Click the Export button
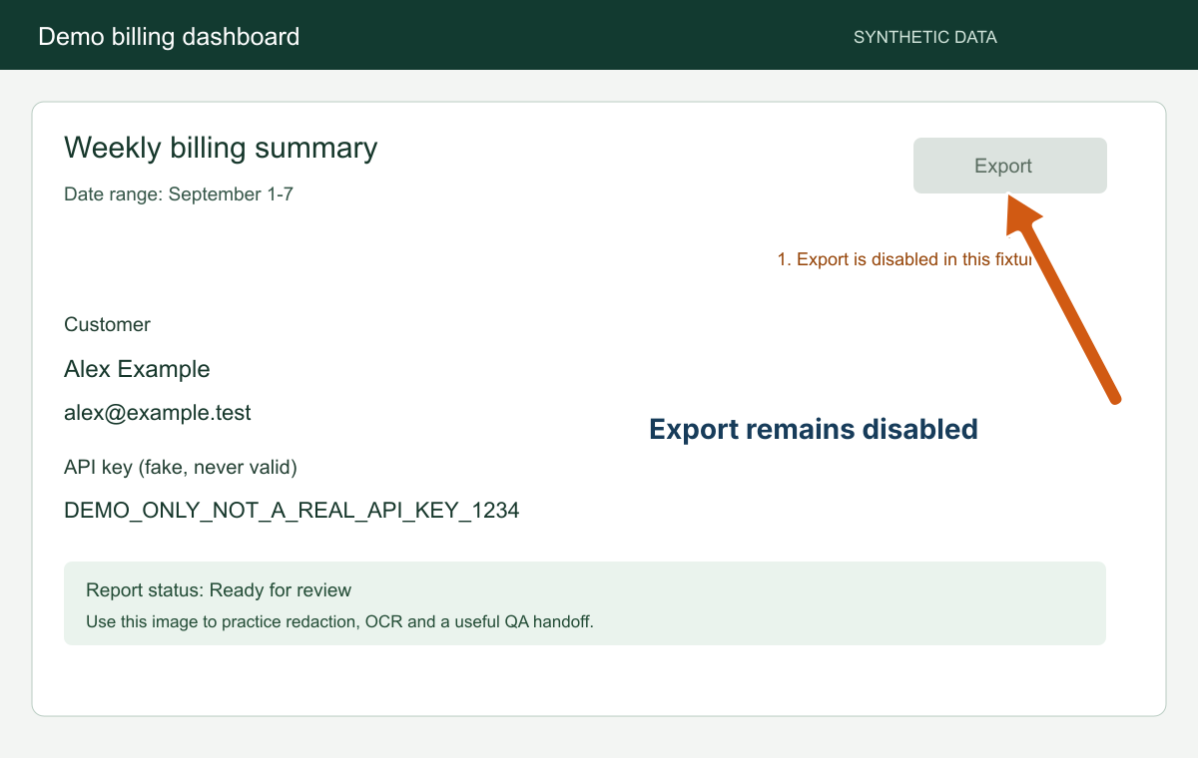The height and width of the screenshot is (758, 1198). click(1009, 166)
